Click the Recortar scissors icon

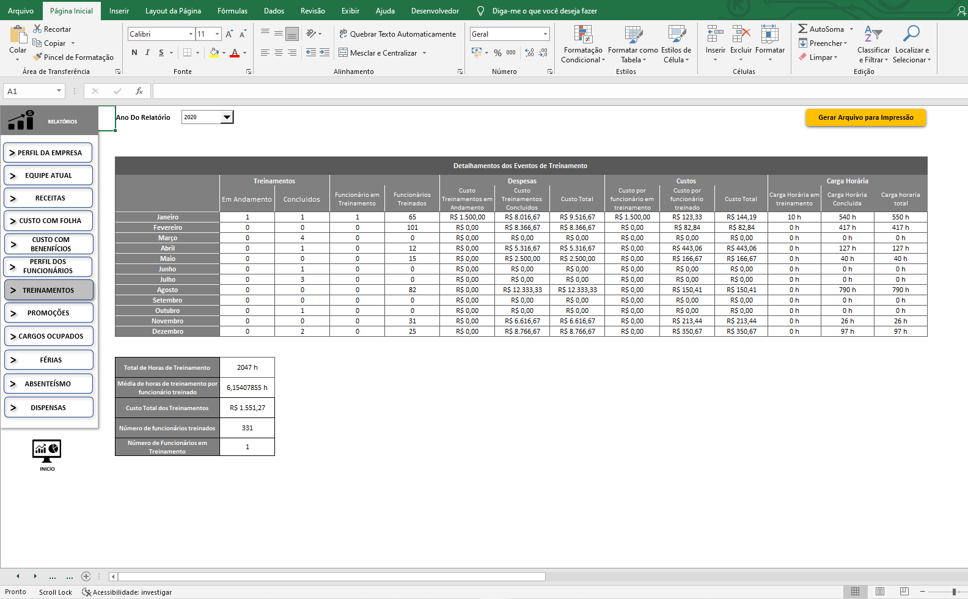point(37,29)
